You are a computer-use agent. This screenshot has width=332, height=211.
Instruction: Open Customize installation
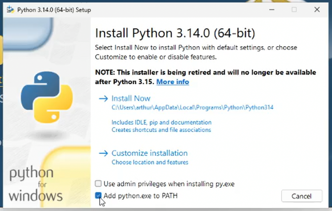[149, 153]
